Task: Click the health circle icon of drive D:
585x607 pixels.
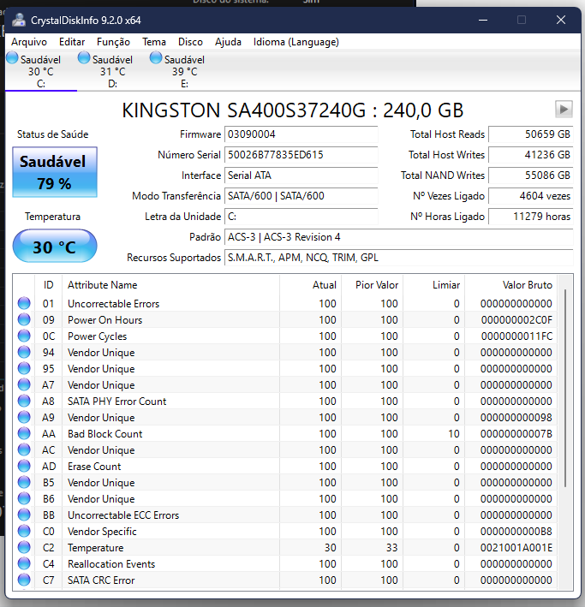Action: 84,57
